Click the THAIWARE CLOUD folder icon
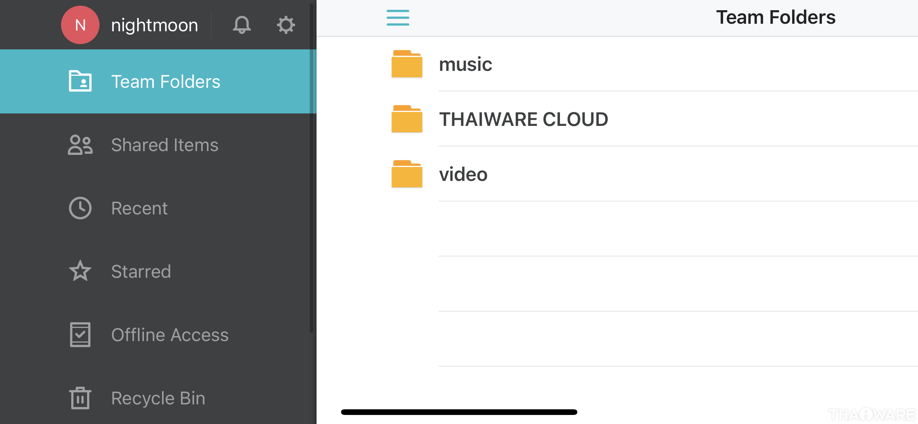 pyautogui.click(x=407, y=119)
